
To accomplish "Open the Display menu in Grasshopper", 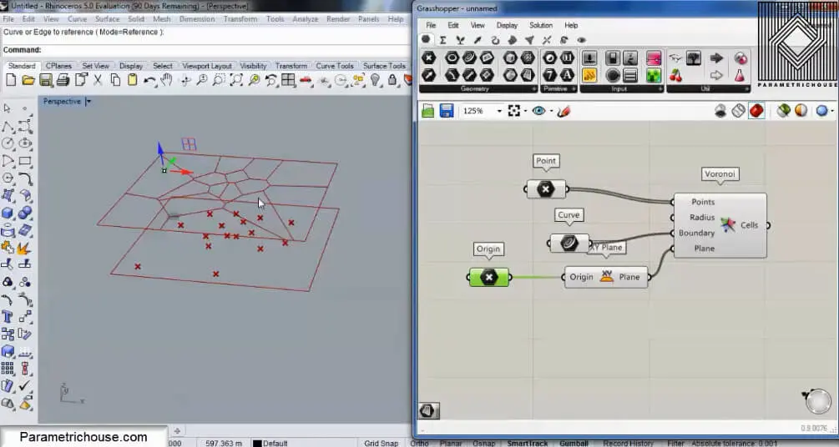I will pos(507,25).
